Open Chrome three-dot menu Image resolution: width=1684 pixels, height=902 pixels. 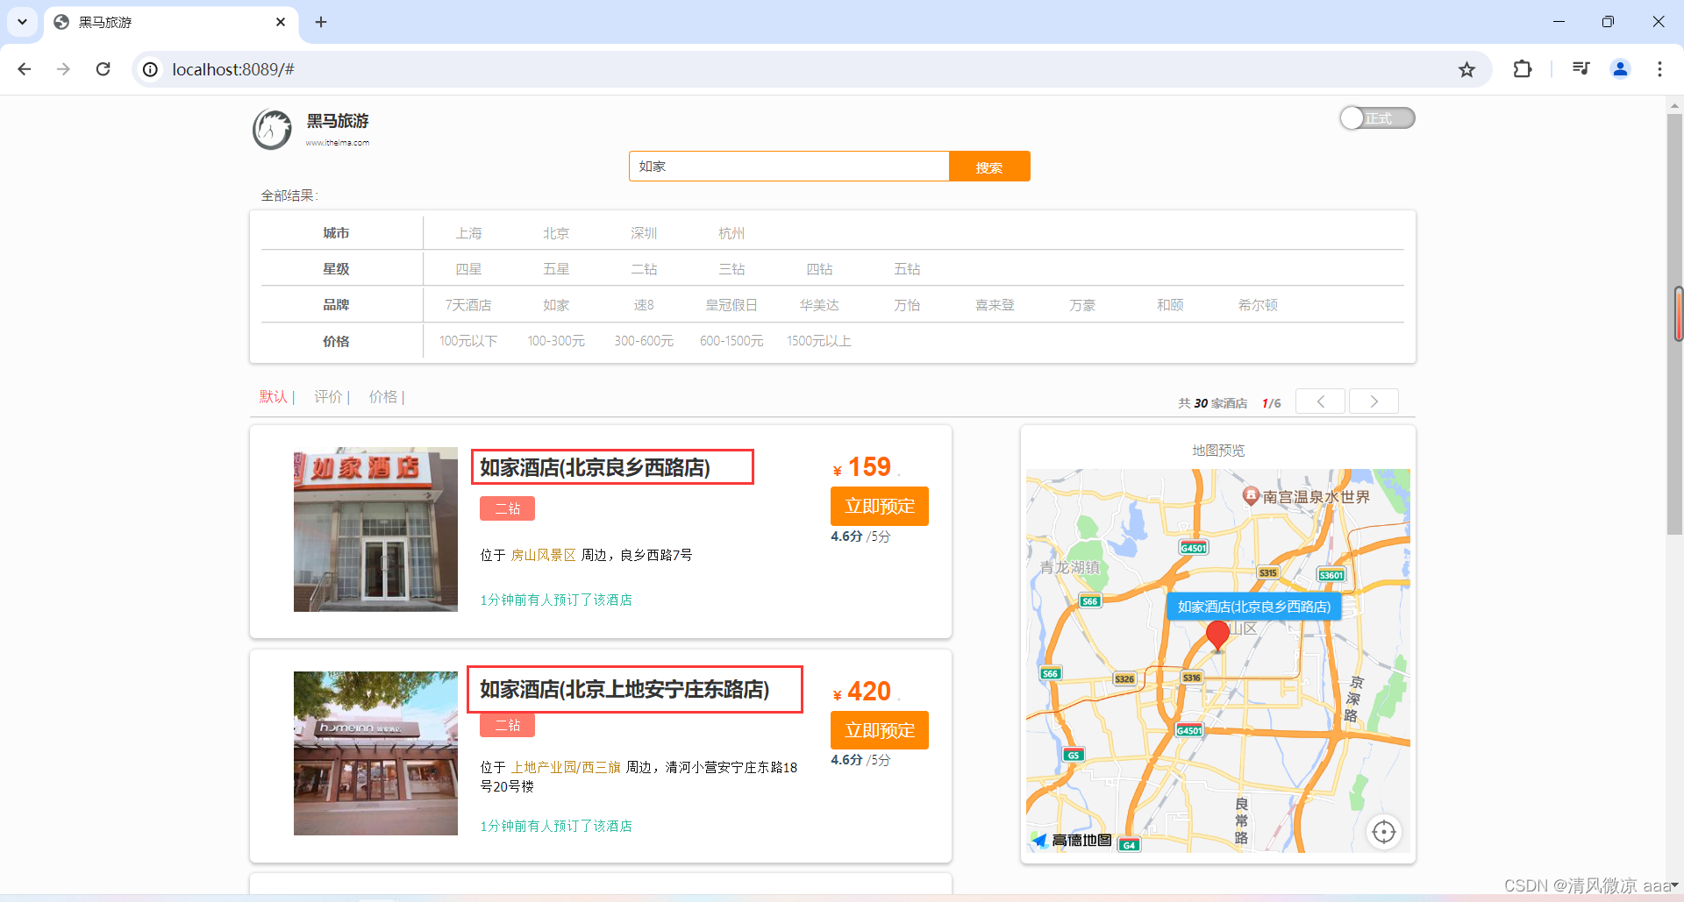pyautogui.click(x=1659, y=69)
